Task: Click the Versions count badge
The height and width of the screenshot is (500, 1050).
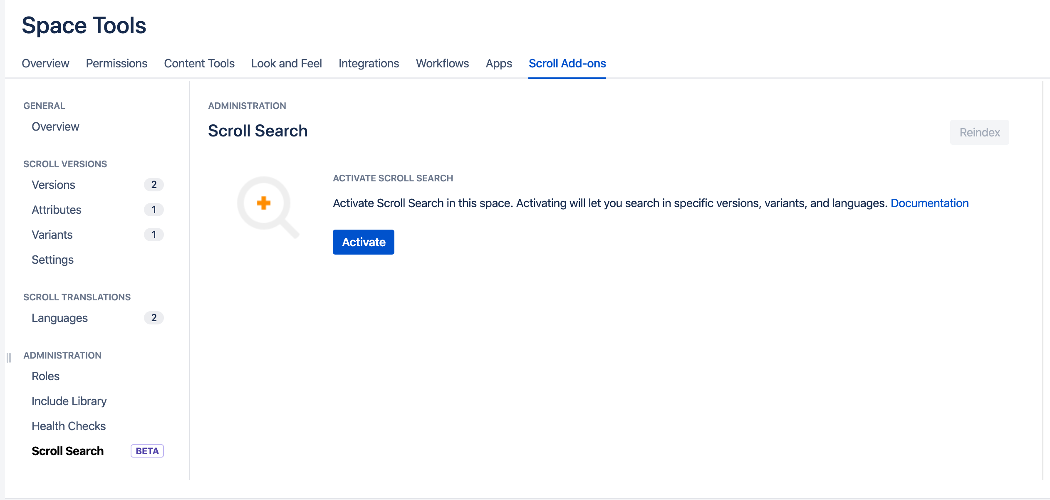Action: tap(154, 185)
